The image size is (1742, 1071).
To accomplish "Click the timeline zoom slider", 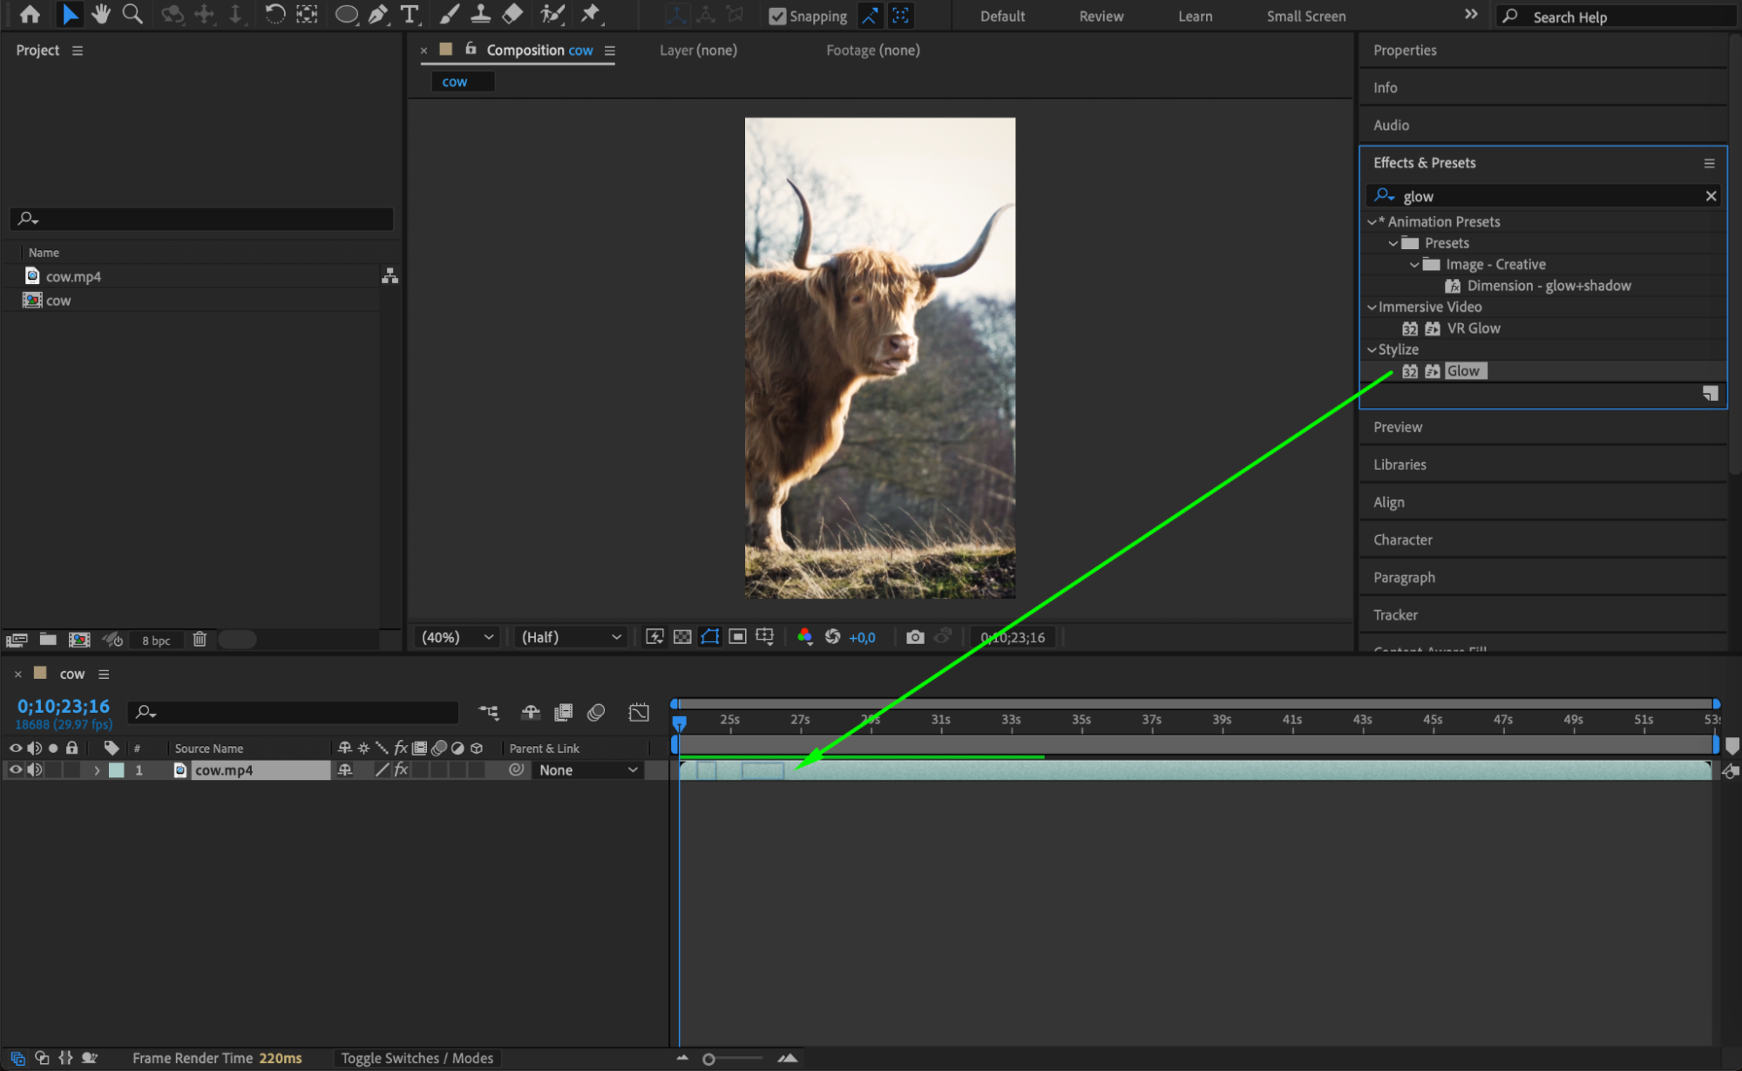I will coord(709,1059).
